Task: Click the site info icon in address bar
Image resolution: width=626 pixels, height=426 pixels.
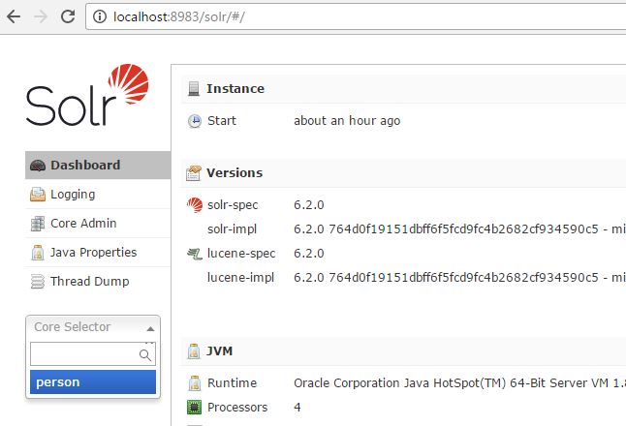Action: [100, 16]
